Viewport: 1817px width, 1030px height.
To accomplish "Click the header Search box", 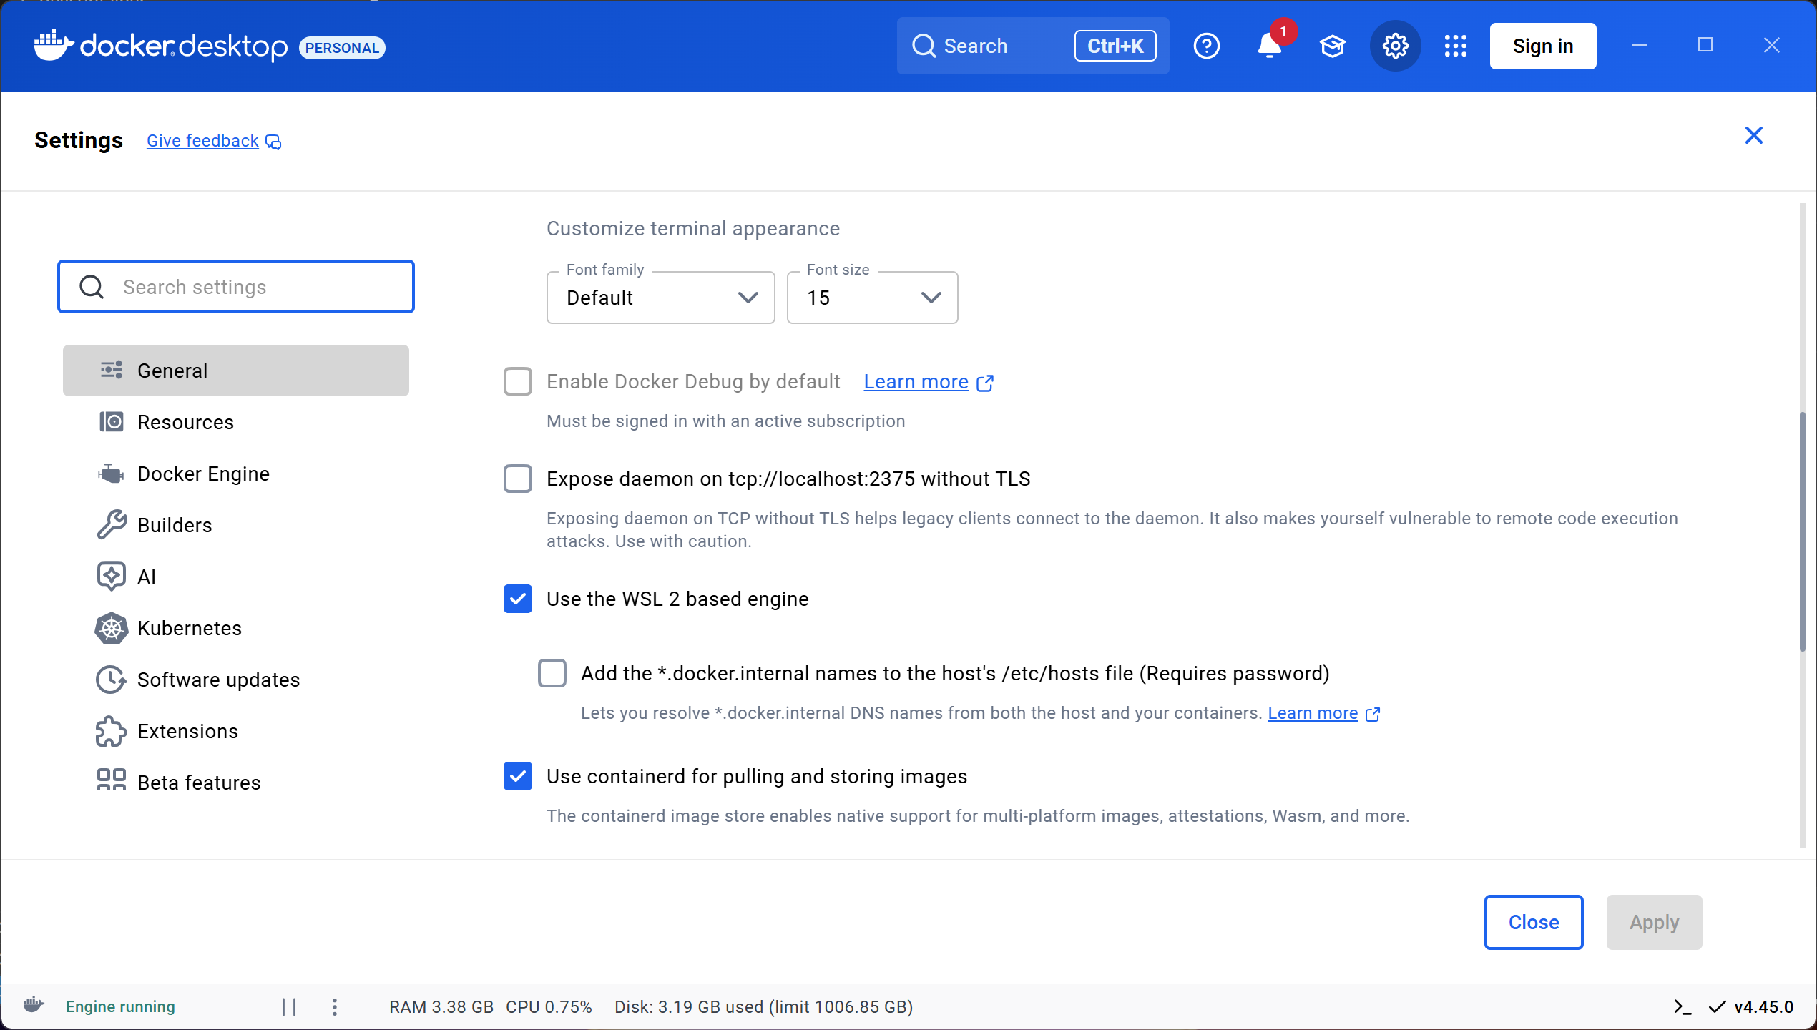I will click(x=1033, y=46).
